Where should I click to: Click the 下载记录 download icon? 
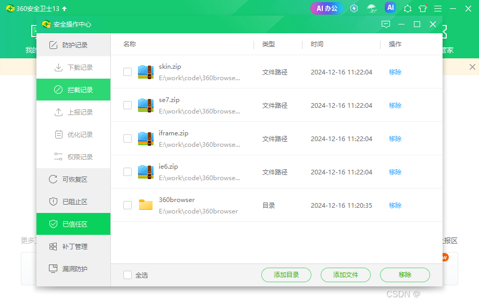tap(58, 67)
